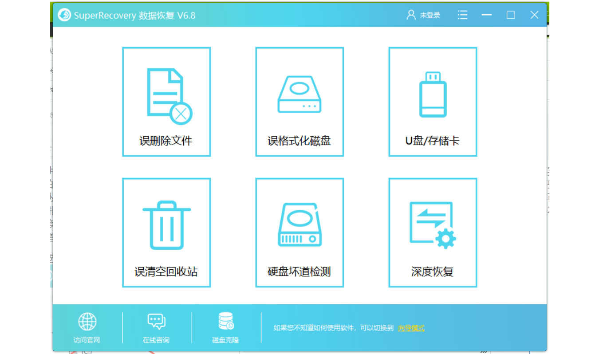The width and height of the screenshot is (599, 354).
Task: Maximize the SuperRecovery window
Action: point(511,15)
